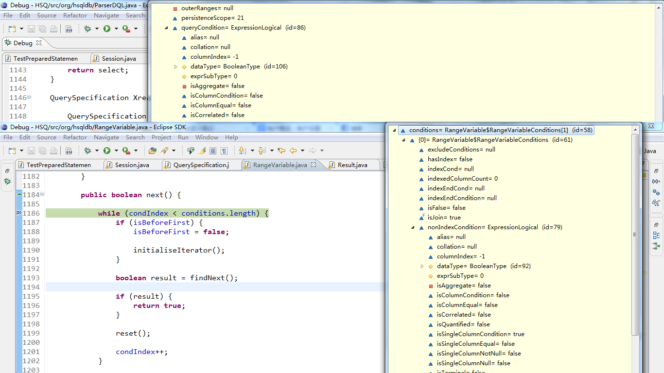Image resolution: width=664 pixels, height=373 pixels.
Task: Expand dataType BooleanType (id=106)
Action: coord(175,67)
